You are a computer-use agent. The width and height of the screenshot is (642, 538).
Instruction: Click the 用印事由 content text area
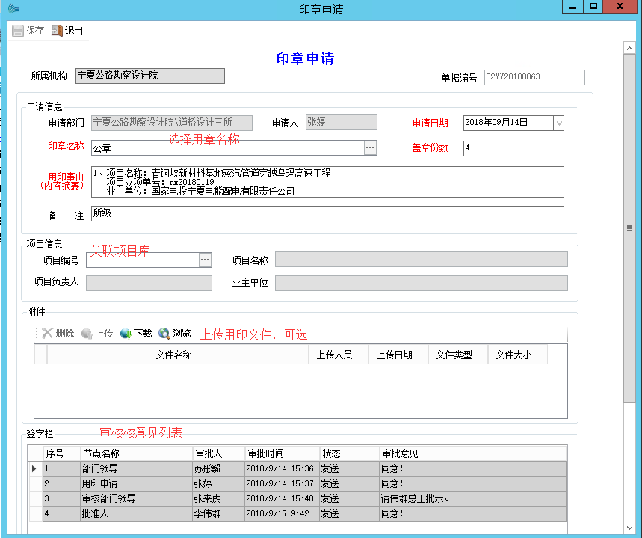(327, 182)
